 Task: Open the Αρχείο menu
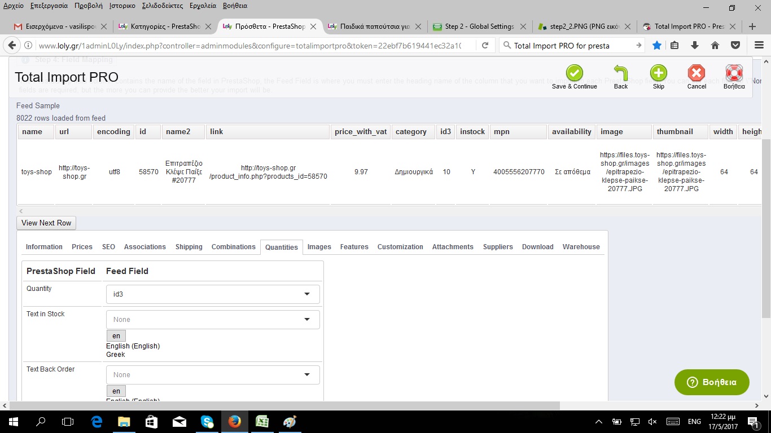tap(14, 6)
